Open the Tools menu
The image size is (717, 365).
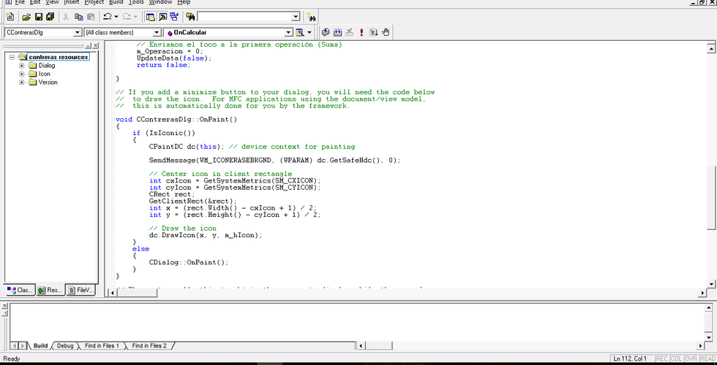[x=136, y=2]
